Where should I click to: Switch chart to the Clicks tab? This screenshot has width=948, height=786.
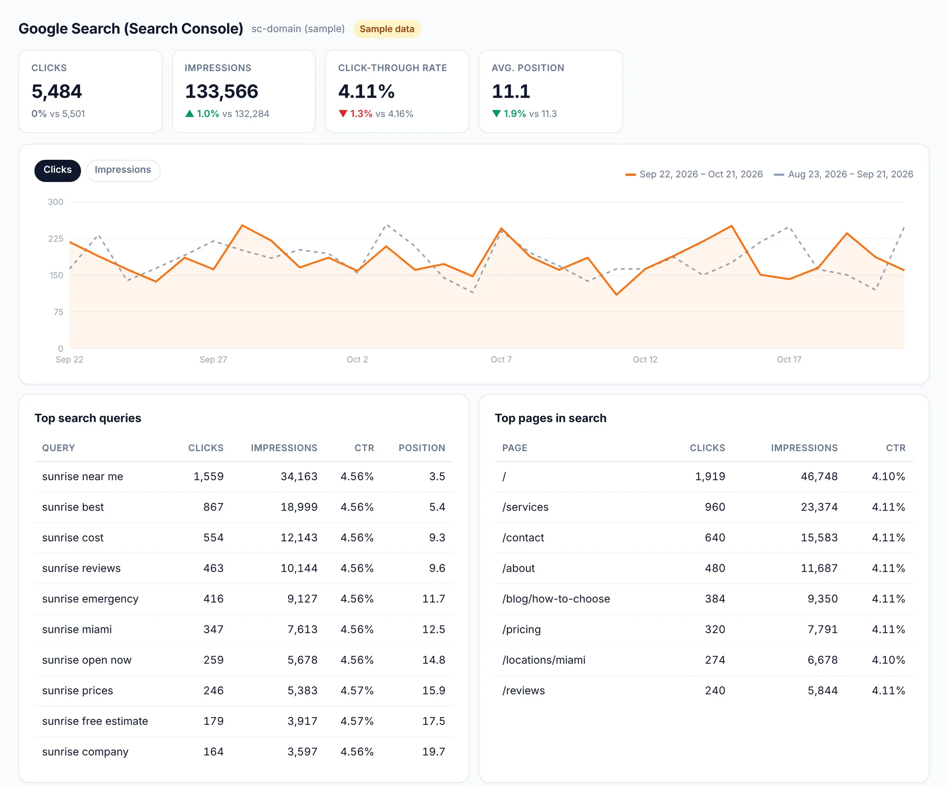tap(57, 170)
